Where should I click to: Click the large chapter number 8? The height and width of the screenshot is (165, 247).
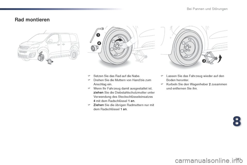coord(237,121)
